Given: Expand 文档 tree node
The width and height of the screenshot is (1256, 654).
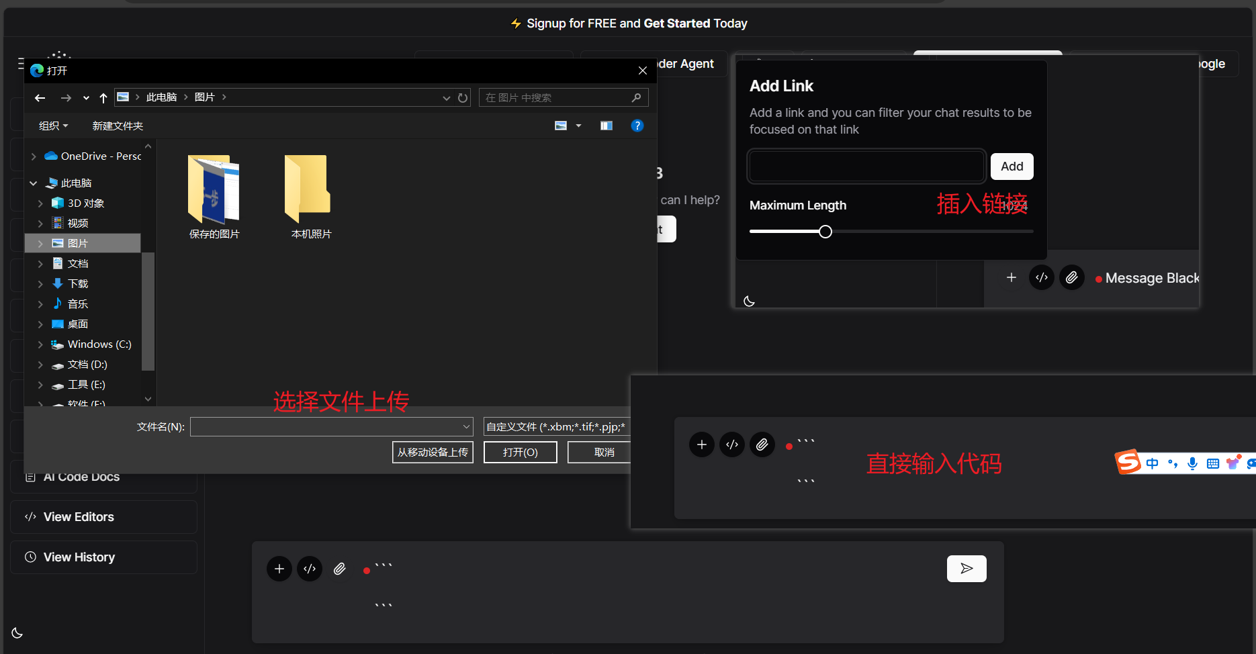Looking at the screenshot, I should (x=40, y=264).
